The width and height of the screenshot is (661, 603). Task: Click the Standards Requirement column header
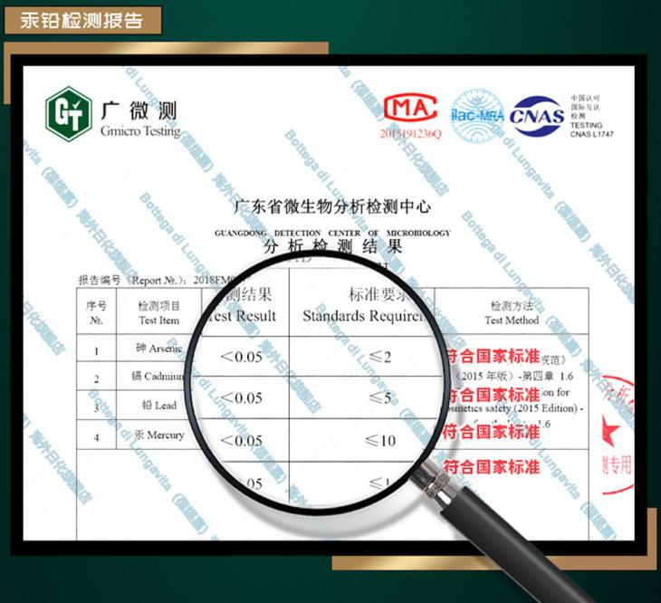pyautogui.click(x=362, y=305)
